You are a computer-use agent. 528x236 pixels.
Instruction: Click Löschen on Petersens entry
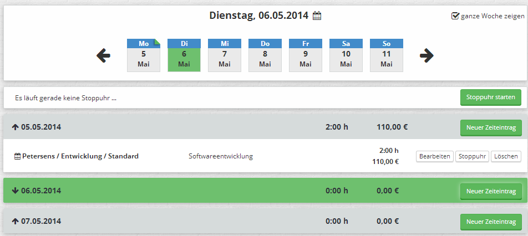click(x=506, y=157)
